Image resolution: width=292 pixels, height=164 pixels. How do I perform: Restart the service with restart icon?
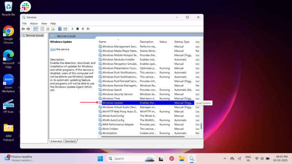88,29
